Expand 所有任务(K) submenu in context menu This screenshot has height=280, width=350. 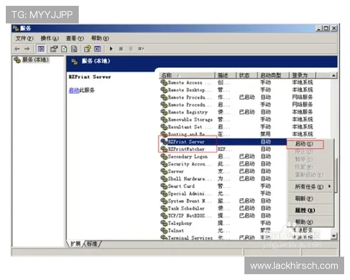311,187
